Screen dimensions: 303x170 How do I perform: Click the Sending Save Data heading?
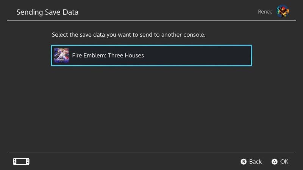tap(47, 12)
